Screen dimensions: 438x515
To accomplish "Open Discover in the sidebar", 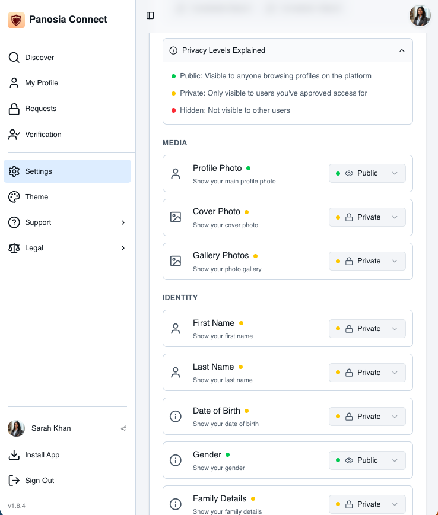I will [x=67, y=58].
